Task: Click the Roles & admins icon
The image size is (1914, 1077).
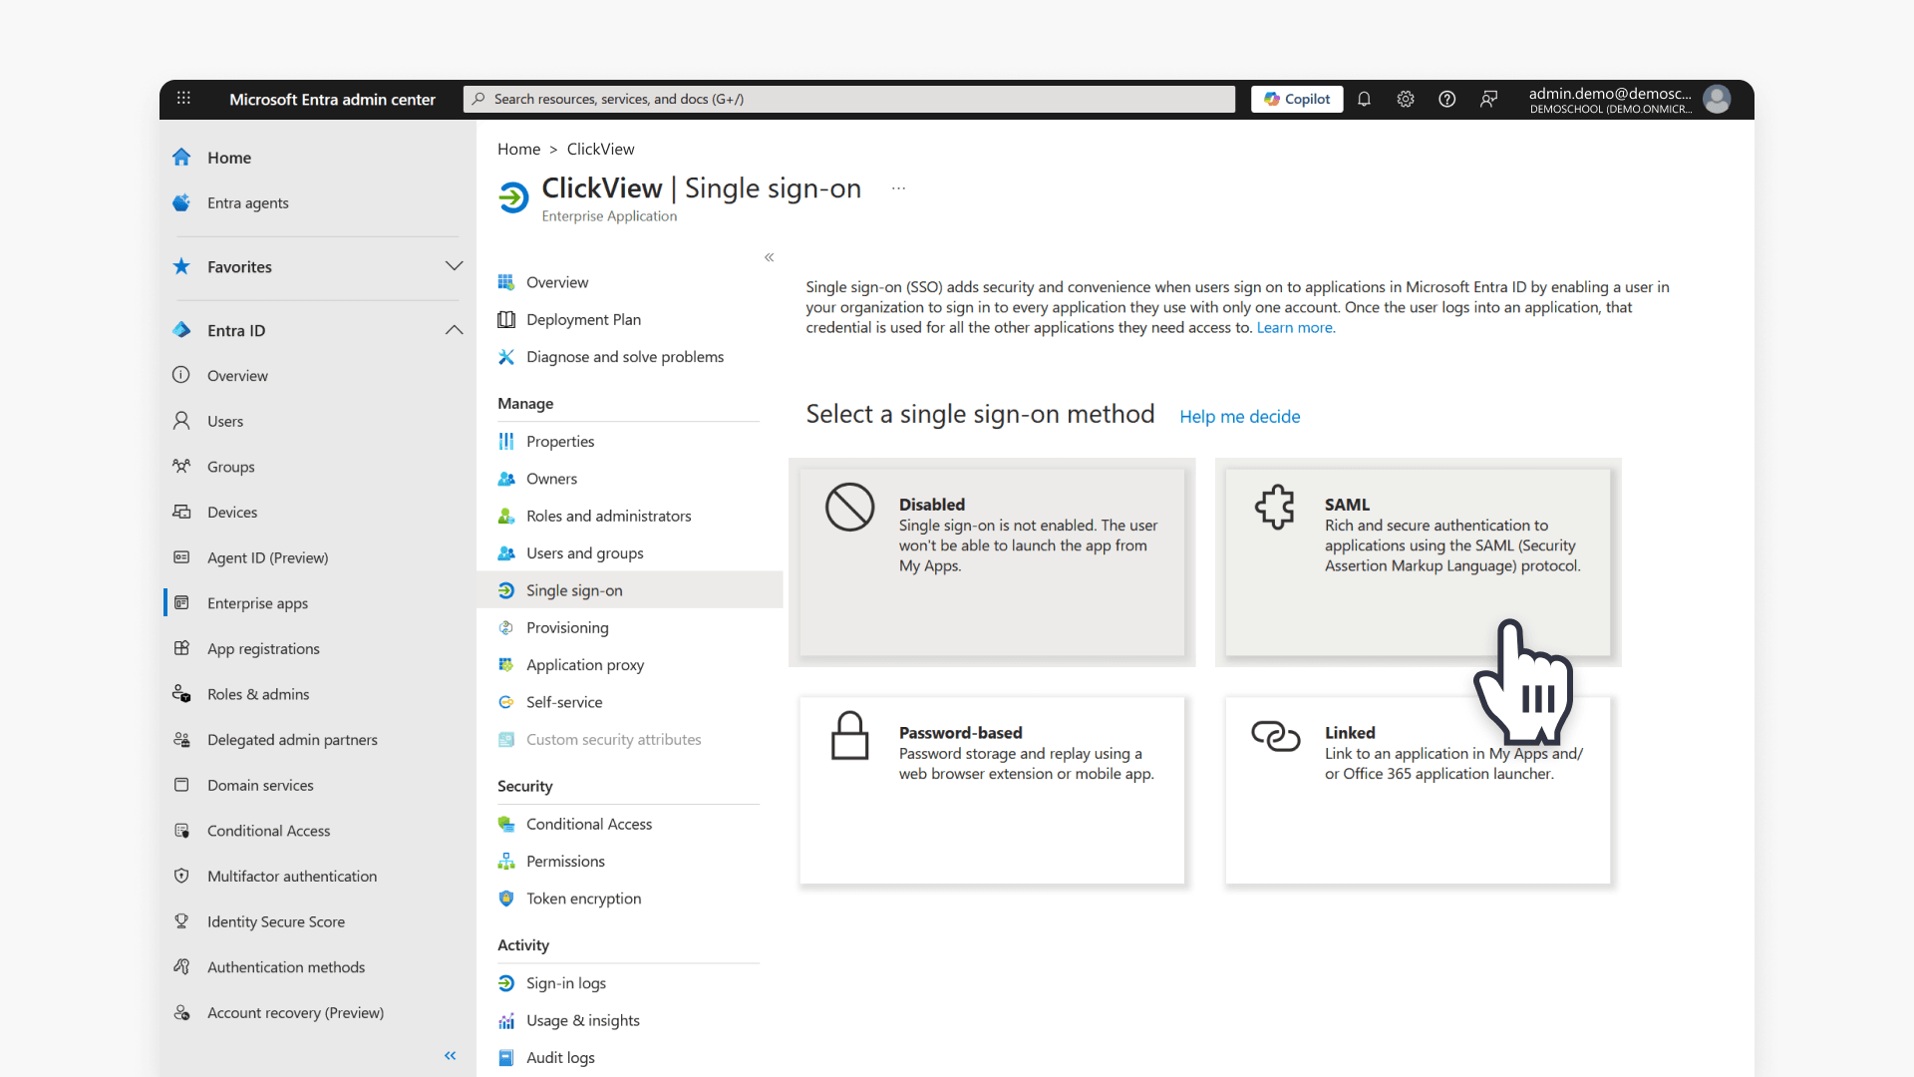Action: pyautogui.click(x=181, y=694)
